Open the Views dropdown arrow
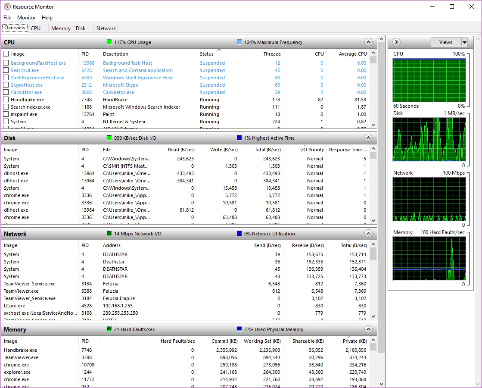The width and height of the screenshot is (482, 388). point(464,42)
